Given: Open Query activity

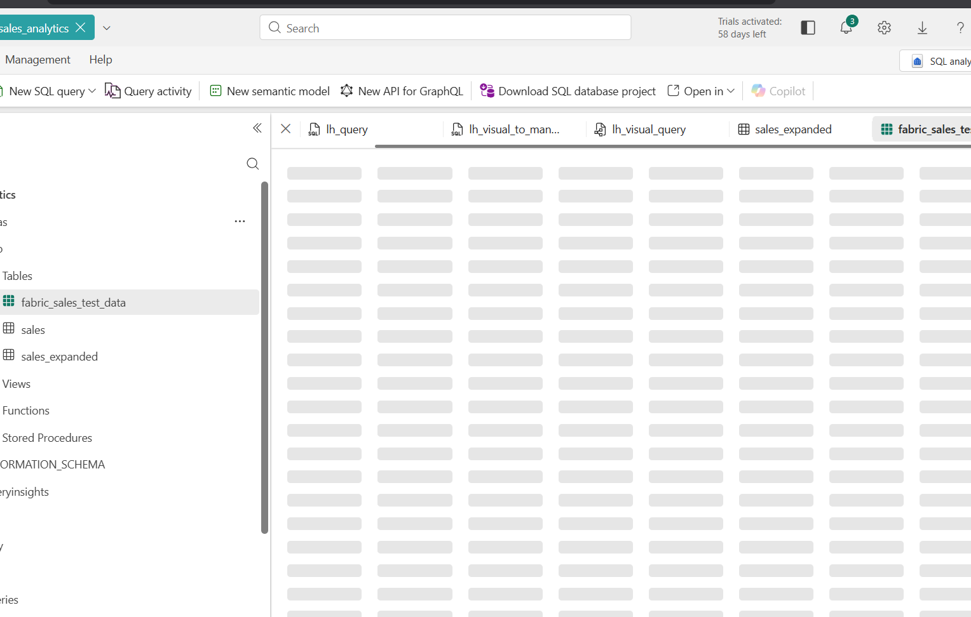Looking at the screenshot, I should pos(148,91).
